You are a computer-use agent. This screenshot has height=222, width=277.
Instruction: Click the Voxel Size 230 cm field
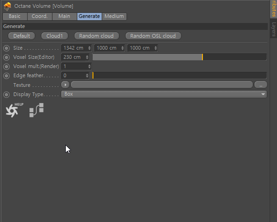pos(75,57)
